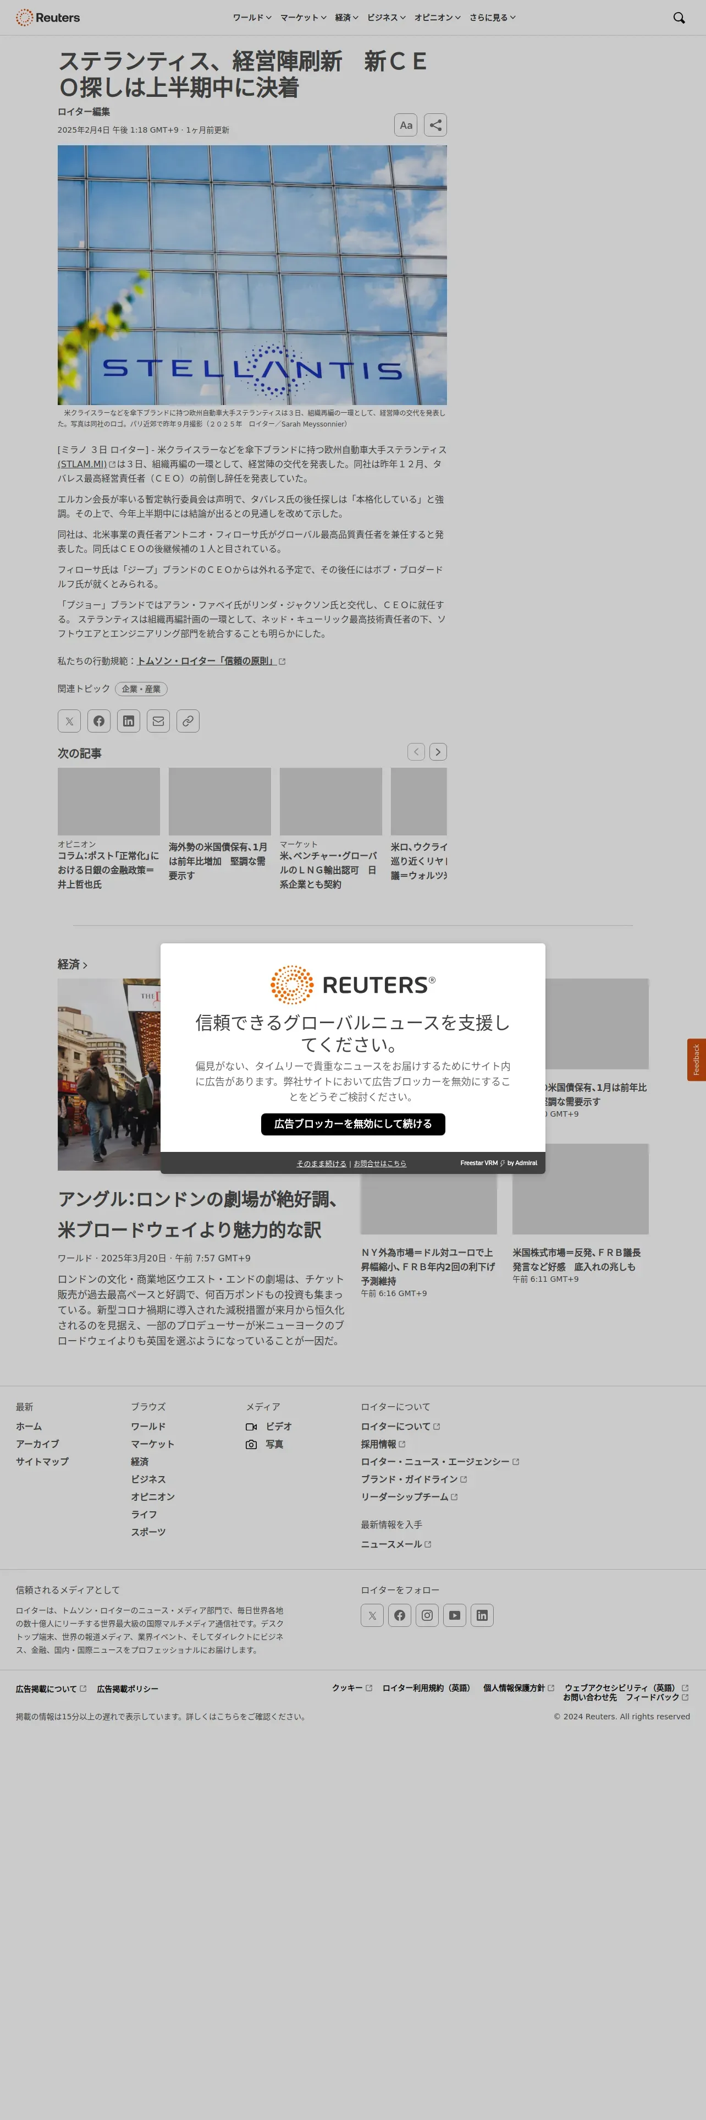Image resolution: width=706 pixels, height=2120 pixels.
Task: Follow Reuters on Instagram in footer
Action: (x=427, y=1615)
